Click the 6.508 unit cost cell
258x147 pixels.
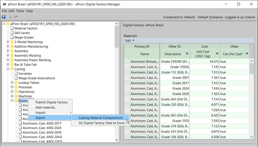coord(205,137)
